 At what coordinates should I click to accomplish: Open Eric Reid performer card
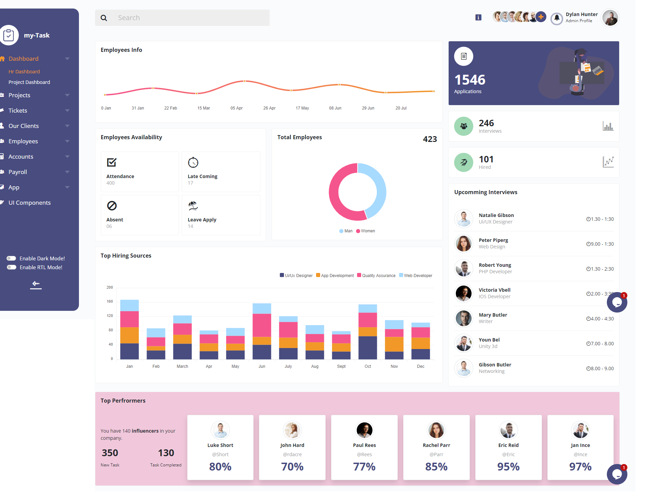(508, 447)
